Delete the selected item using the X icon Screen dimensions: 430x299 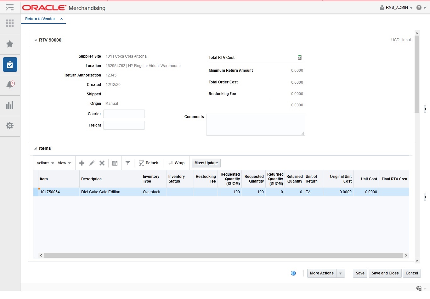tap(102, 163)
